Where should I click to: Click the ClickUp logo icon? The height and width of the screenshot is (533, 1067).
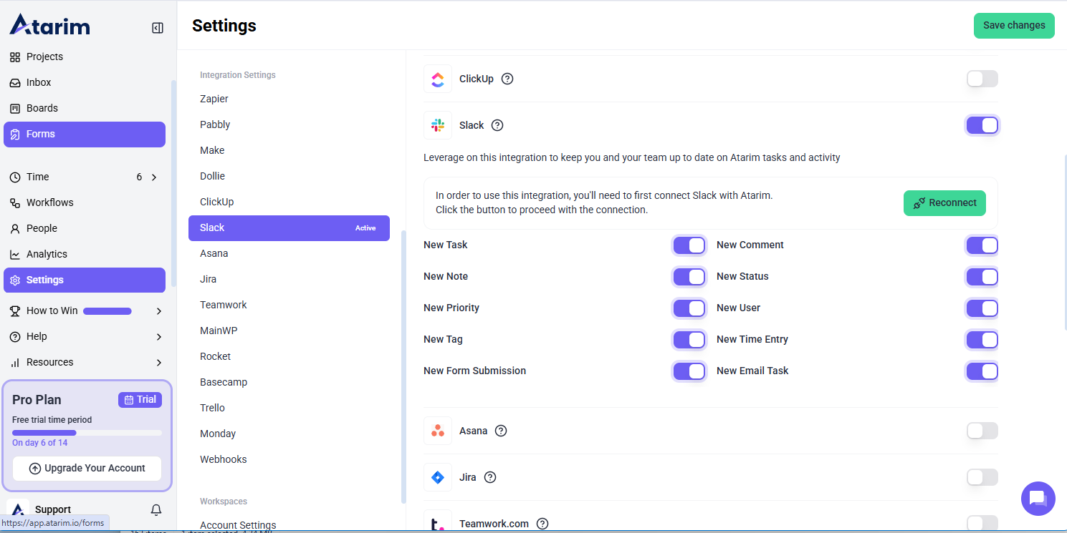[438, 79]
